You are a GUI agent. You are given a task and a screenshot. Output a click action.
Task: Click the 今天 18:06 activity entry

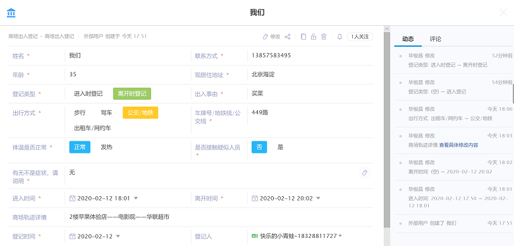454,114
